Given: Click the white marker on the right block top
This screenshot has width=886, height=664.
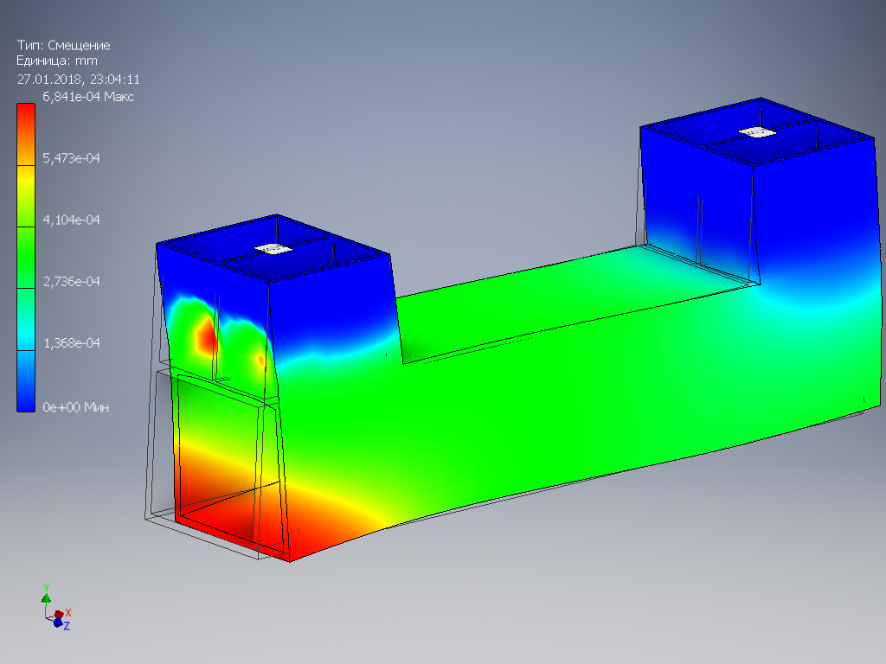Looking at the screenshot, I should click(757, 132).
